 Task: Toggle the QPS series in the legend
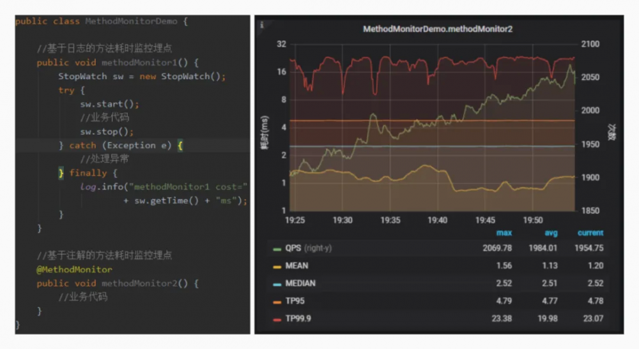[x=295, y=248]
